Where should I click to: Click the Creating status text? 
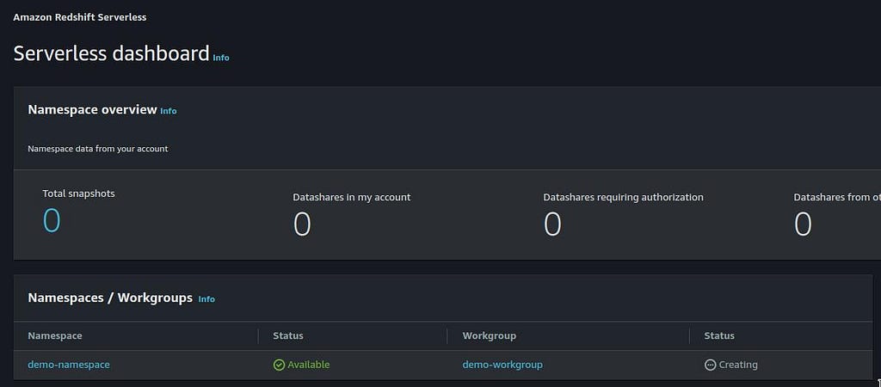[x=738, y=365]
